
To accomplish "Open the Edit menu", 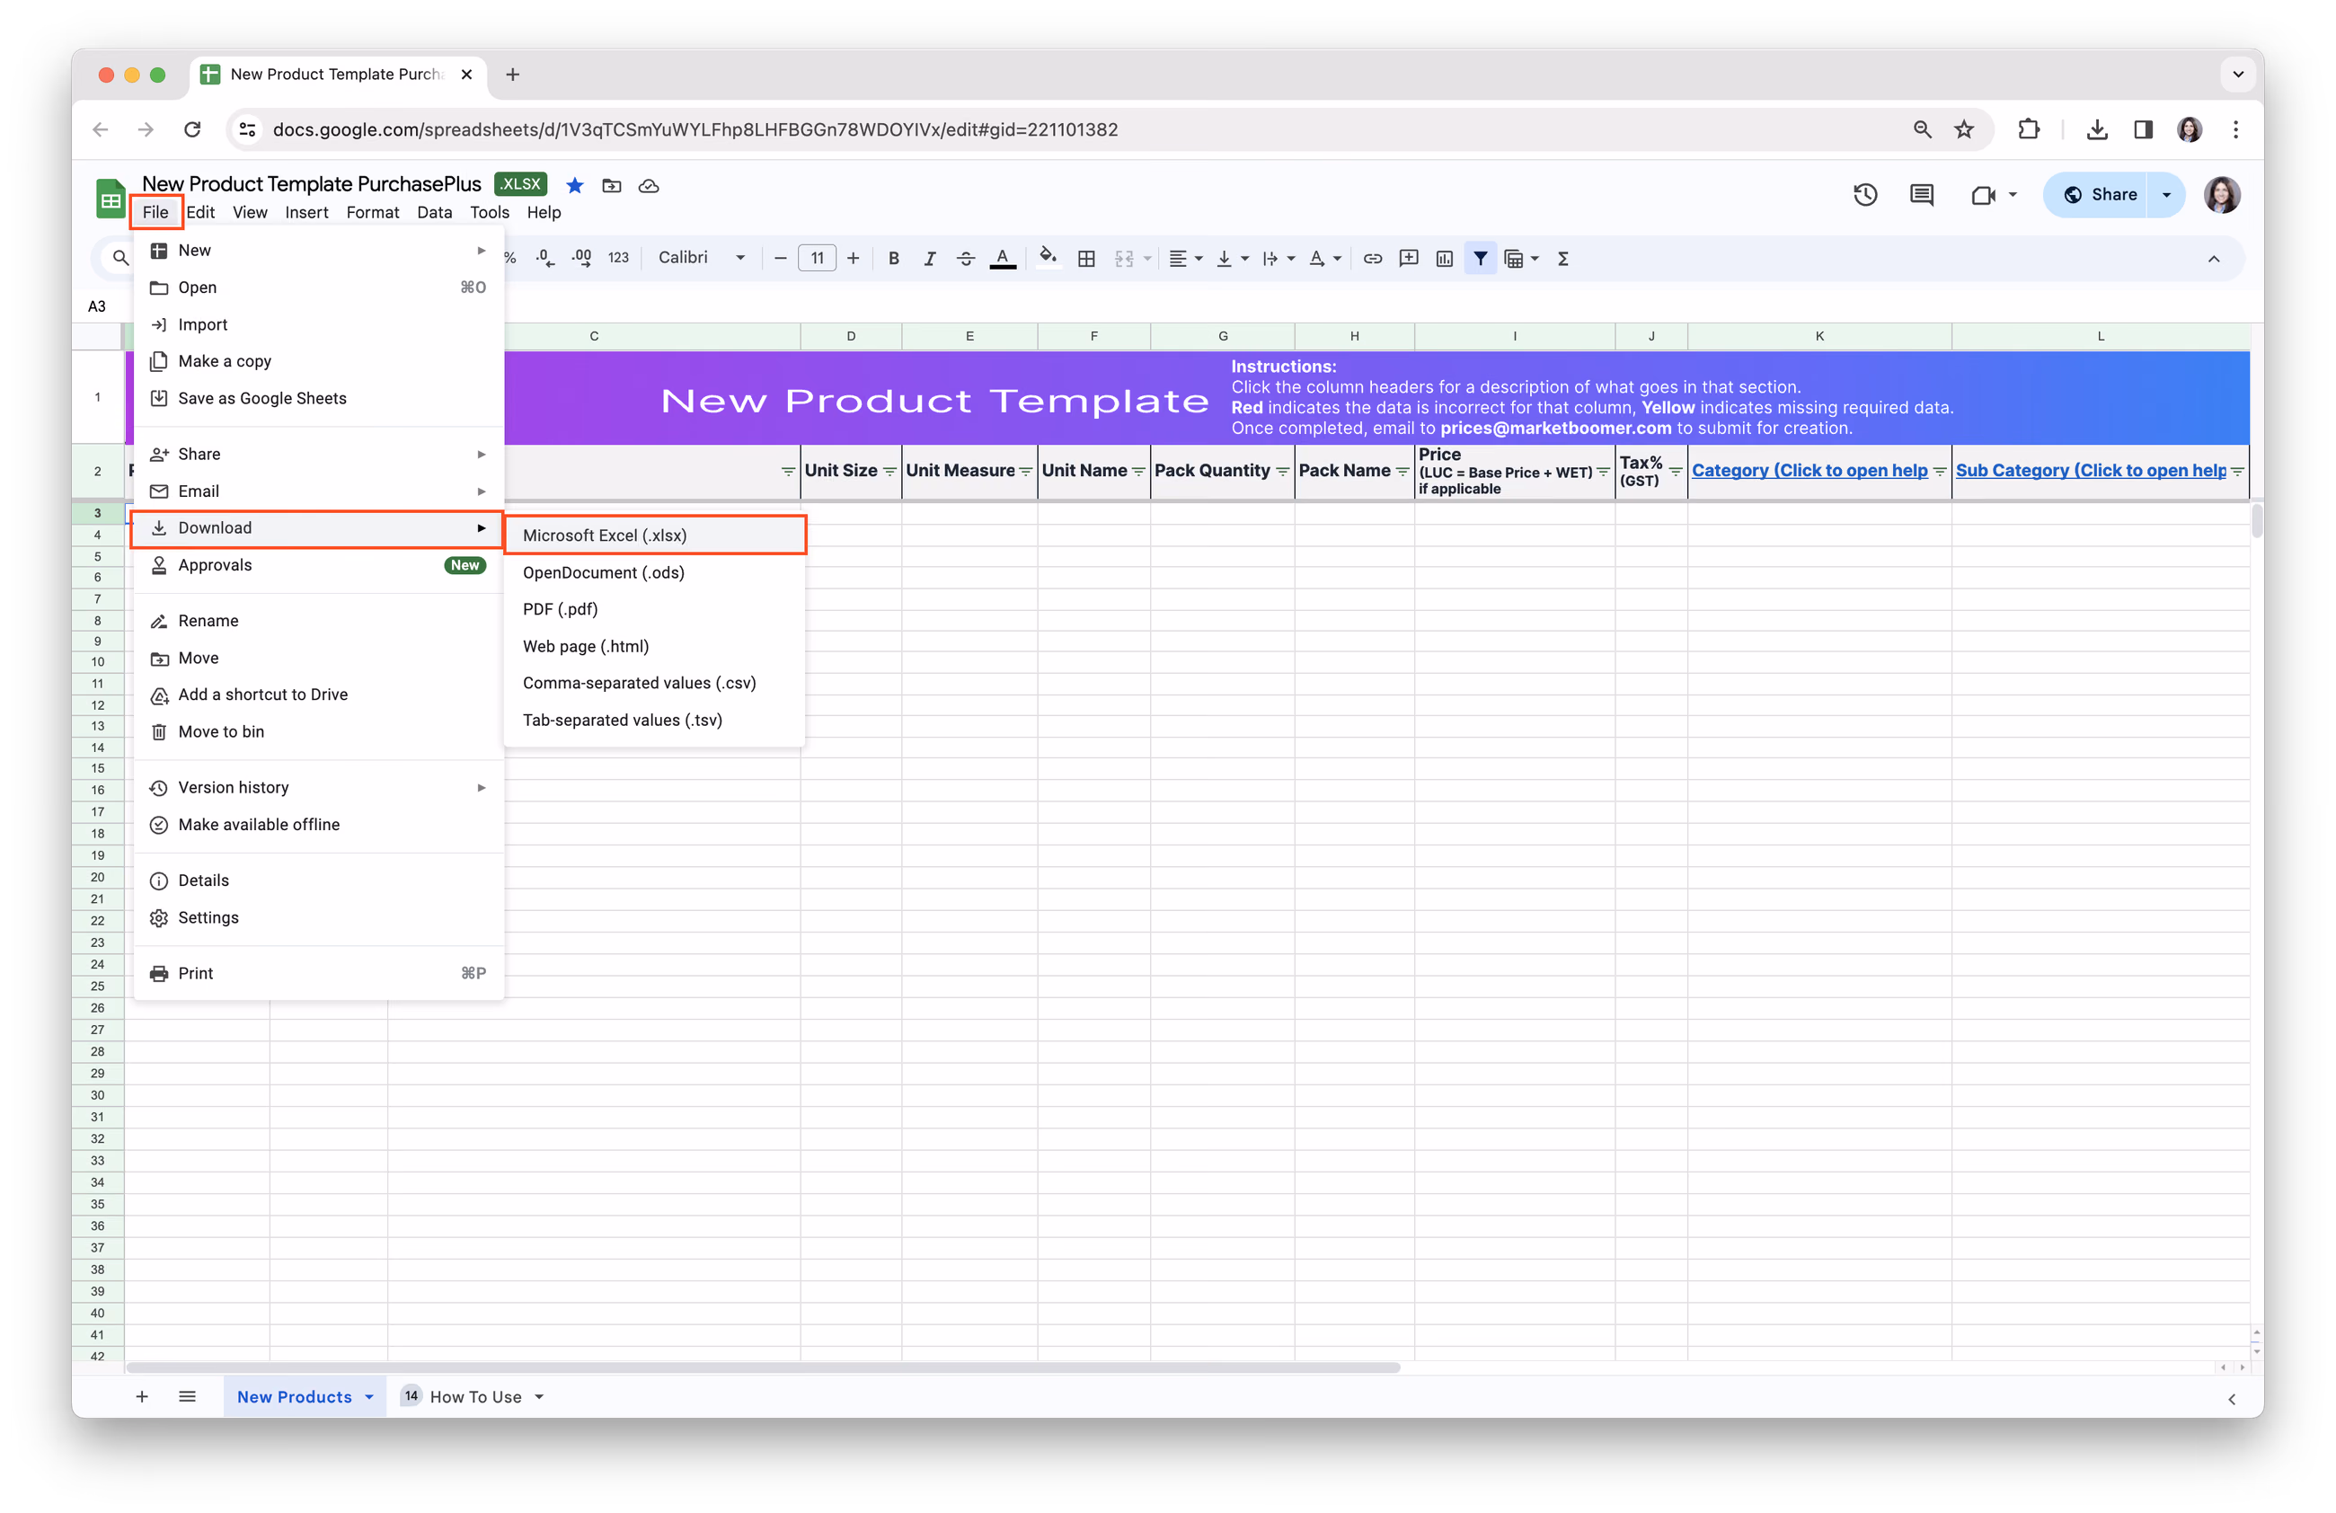I will tap(200, 212).
